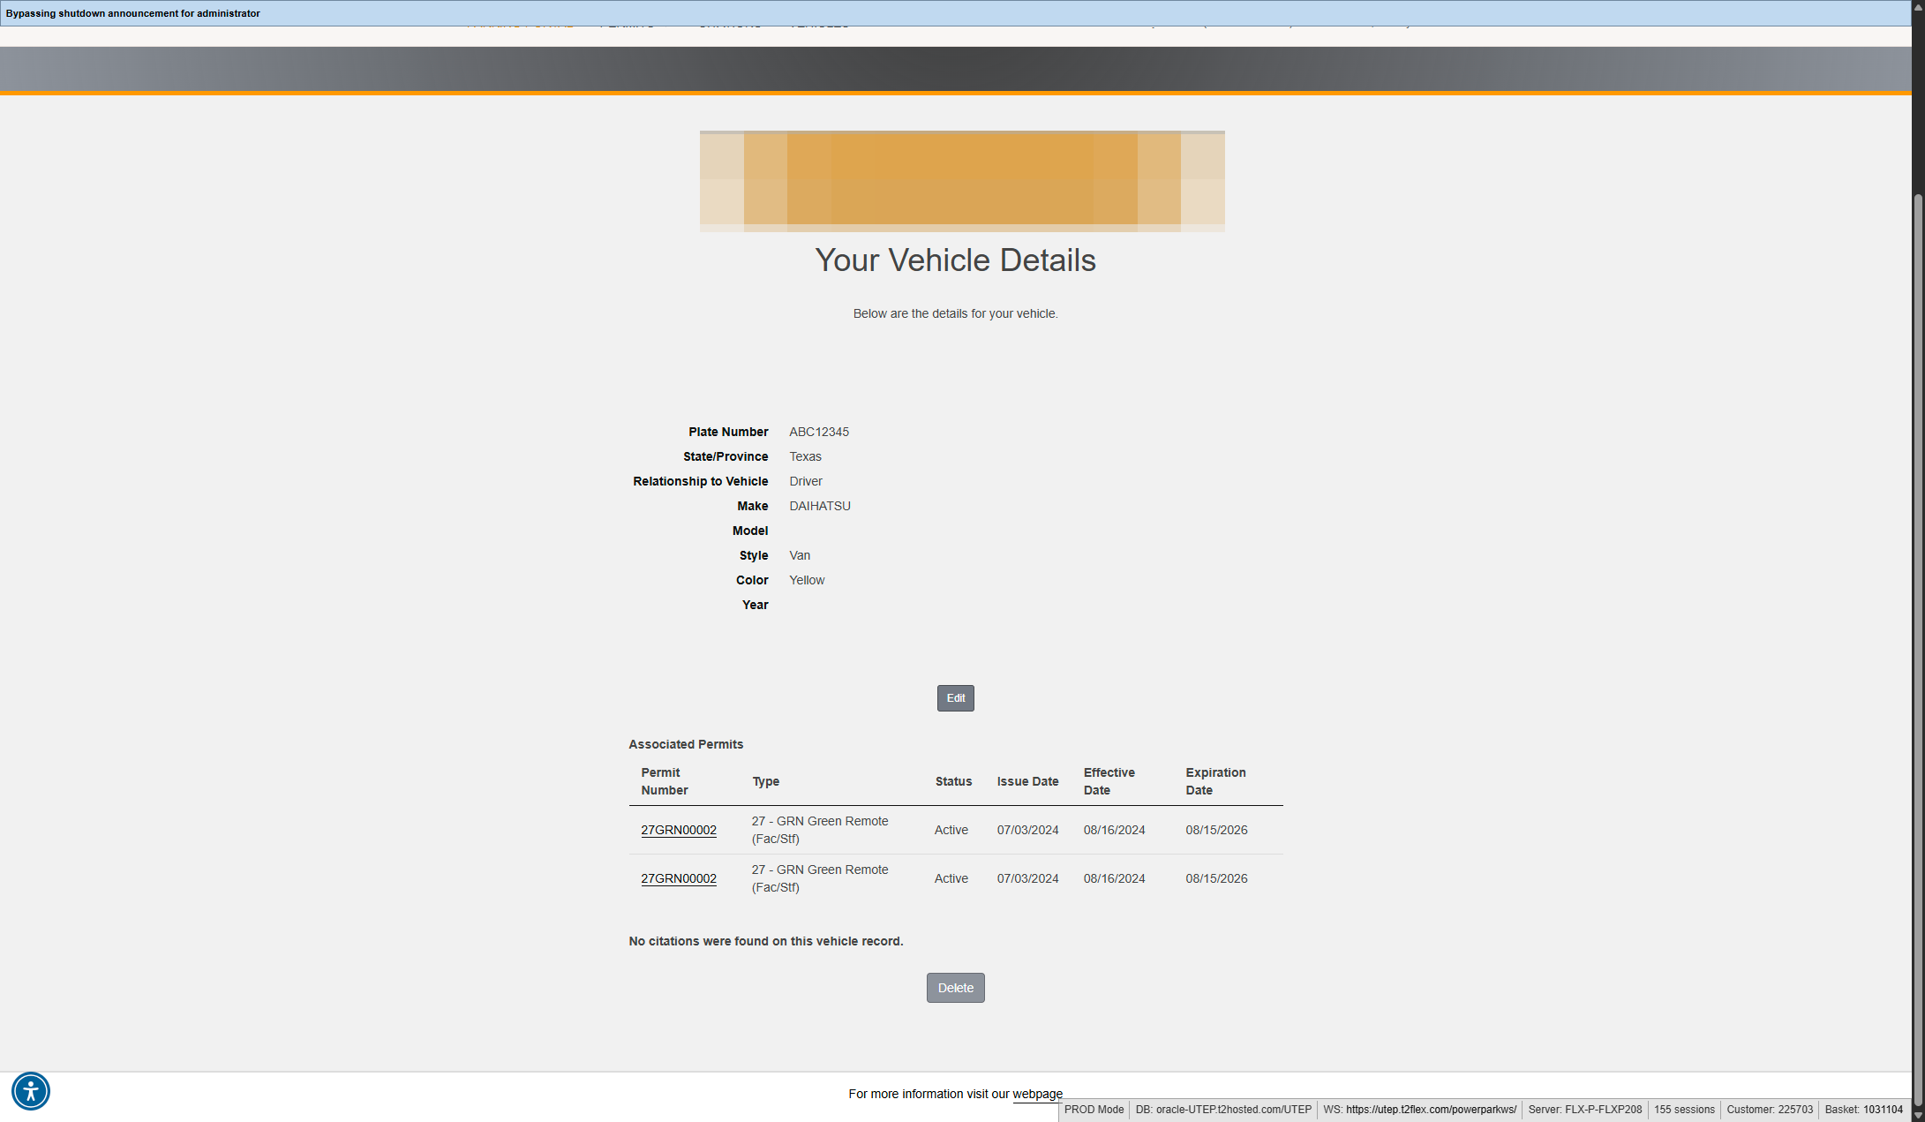This screenshot has height=1122, width=1925.
Task: Click the Associated Permits heading
Action: [x=686, y=744]
